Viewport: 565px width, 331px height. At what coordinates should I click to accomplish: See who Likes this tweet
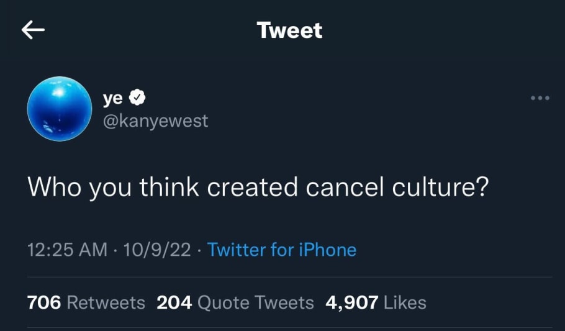405,303
